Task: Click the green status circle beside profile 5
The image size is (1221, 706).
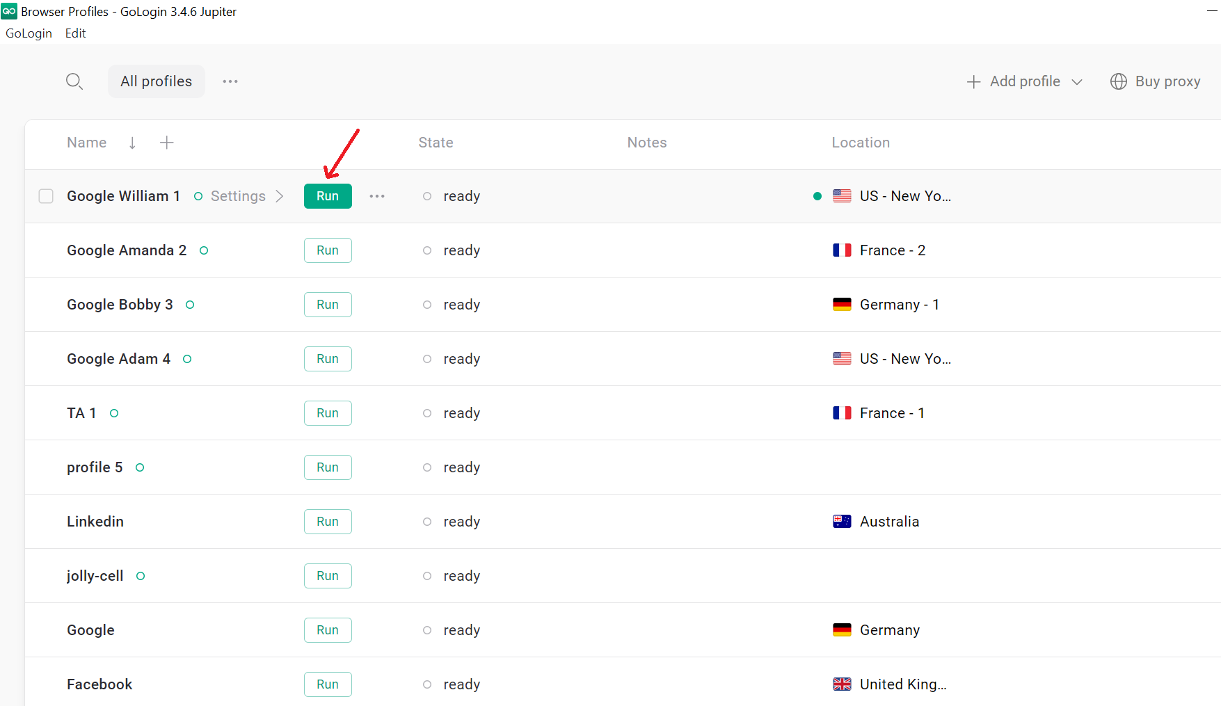Action: tap(140, 467)
